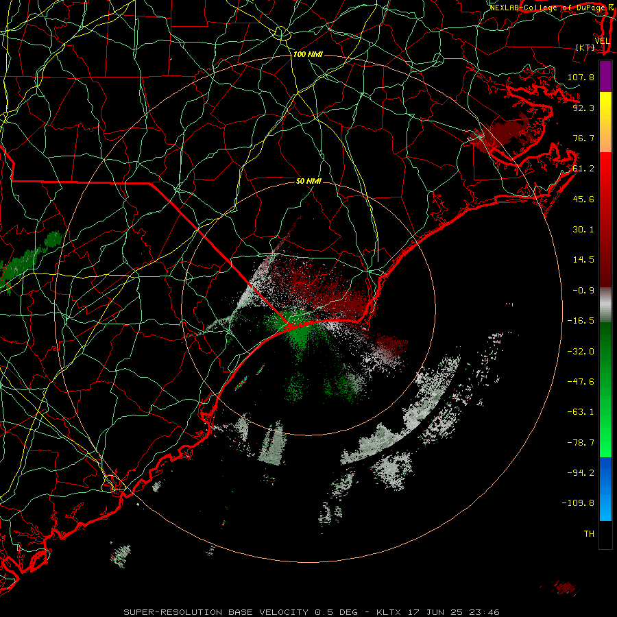Click the -94.2 velocity scale value

pos(581,472)
